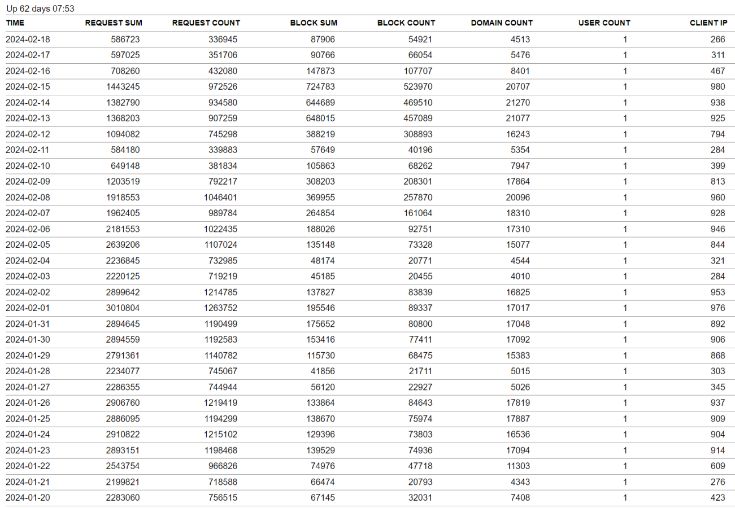Select the USER COUNT column header
The image size is (735, 508).
(x=604, y=23)
